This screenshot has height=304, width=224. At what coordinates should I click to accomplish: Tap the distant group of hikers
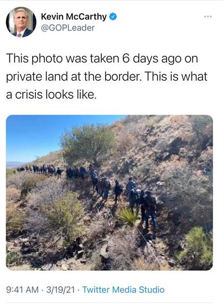(x=39, y=170)
